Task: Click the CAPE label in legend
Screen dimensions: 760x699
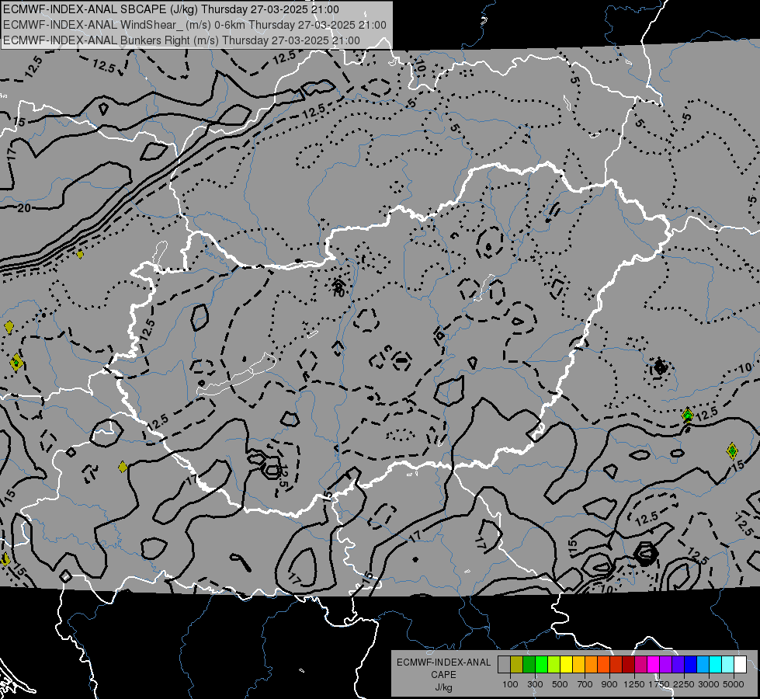Action: 443,675
